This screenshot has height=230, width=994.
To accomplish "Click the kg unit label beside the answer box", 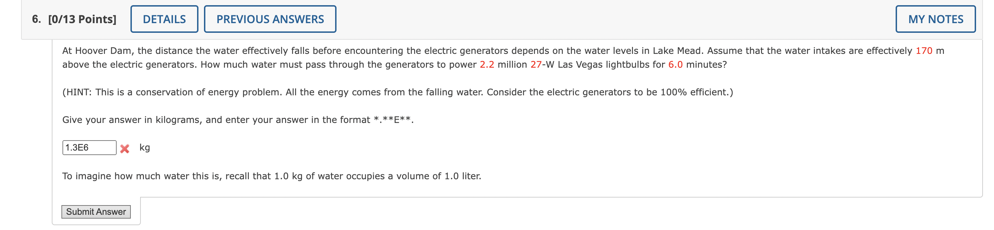I will [x=145, y=147].
